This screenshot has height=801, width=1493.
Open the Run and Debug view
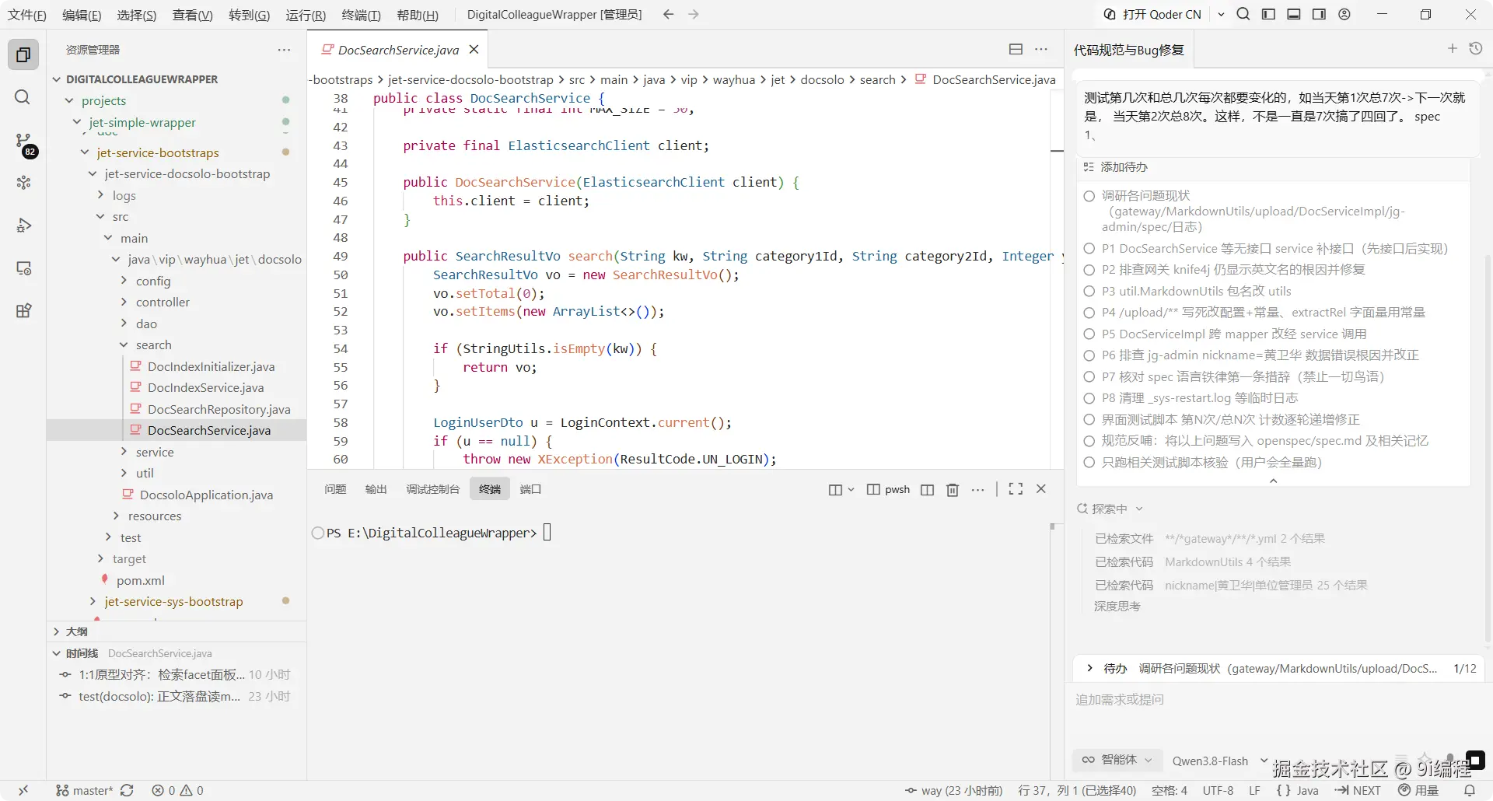click(x=23, y=226)
